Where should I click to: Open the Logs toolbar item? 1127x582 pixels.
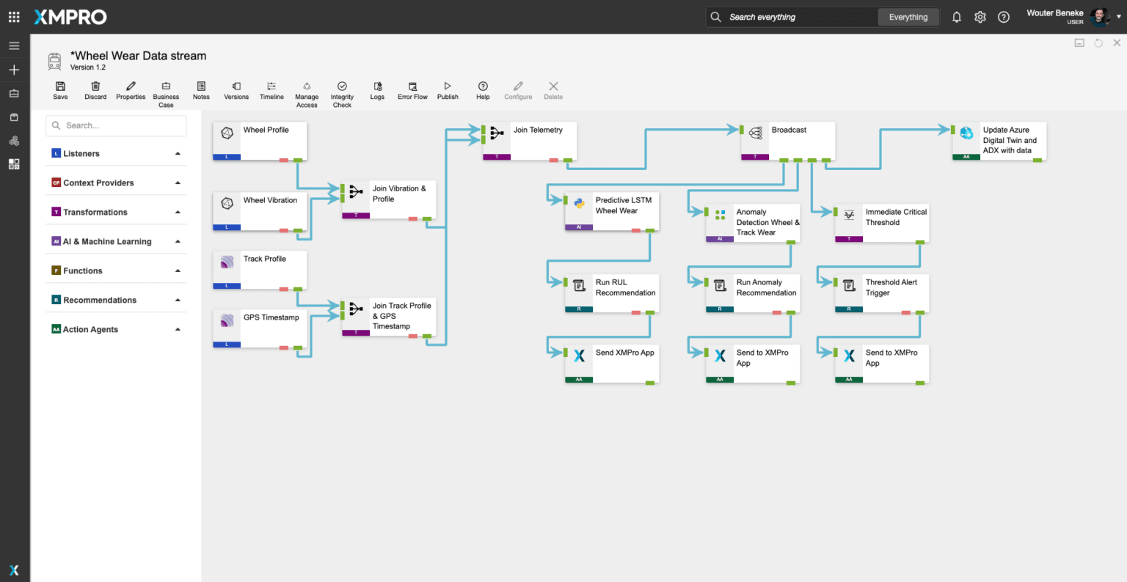coord(377,86)
